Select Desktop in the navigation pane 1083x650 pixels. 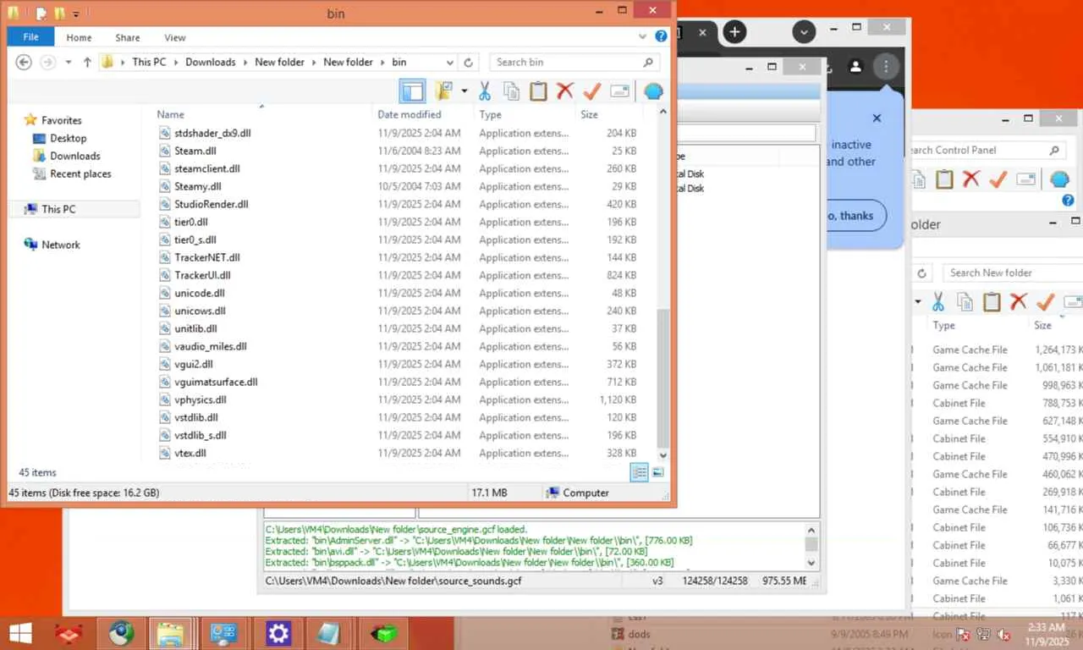coord(68,138)
